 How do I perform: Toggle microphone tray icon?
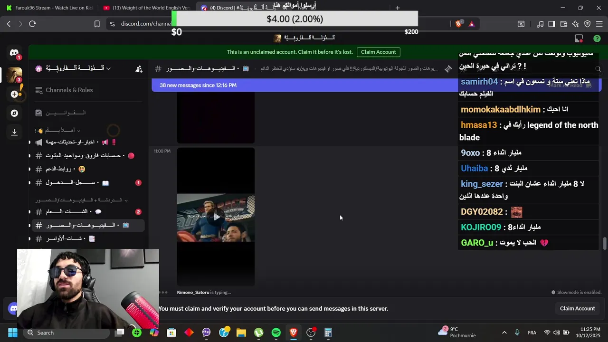pos(517,332)
